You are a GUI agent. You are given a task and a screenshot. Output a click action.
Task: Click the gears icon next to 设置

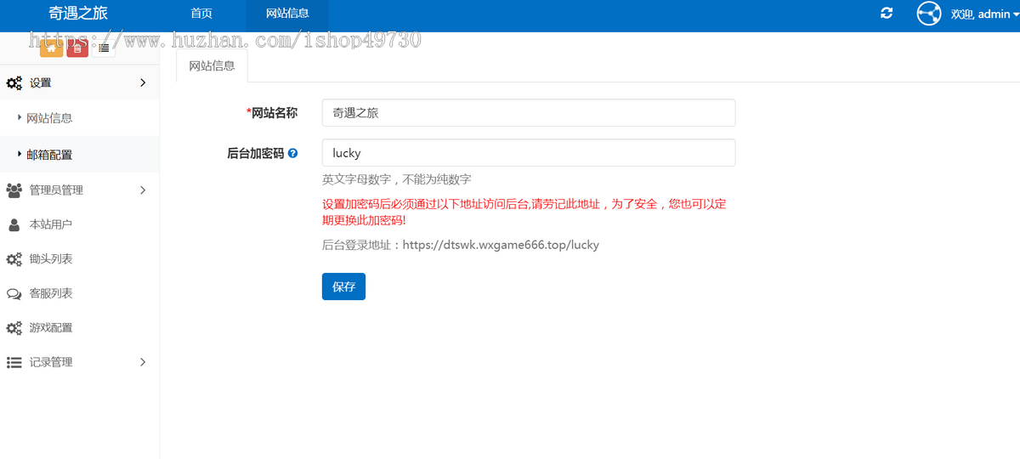(14, 83)
